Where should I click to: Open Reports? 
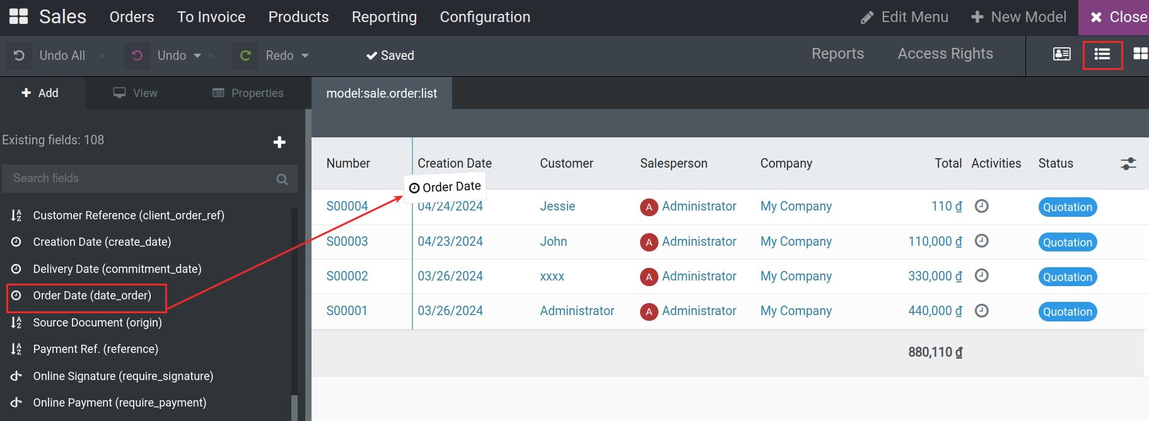pos(837,54)
